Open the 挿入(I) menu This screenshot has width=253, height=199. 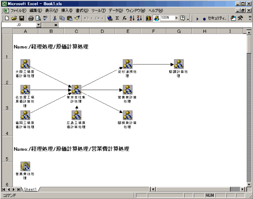(67, 10)
